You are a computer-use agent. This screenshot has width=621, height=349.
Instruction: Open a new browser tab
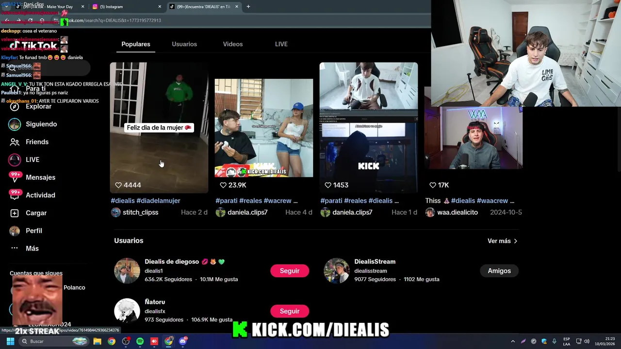[248, 7]
